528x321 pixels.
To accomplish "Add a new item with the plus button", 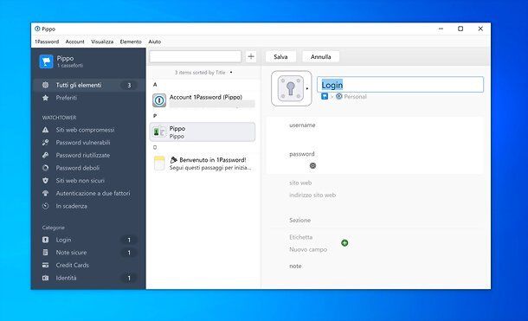I will pos(251,56).
